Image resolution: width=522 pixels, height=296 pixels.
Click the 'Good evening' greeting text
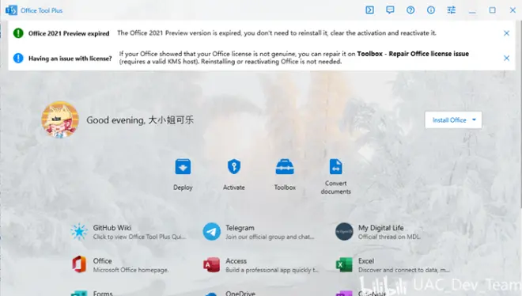[x=140, y=120]
